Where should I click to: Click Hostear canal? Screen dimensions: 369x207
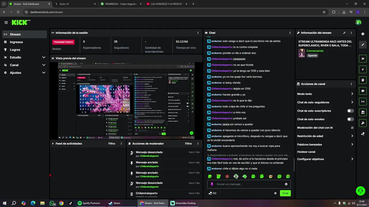306,152
